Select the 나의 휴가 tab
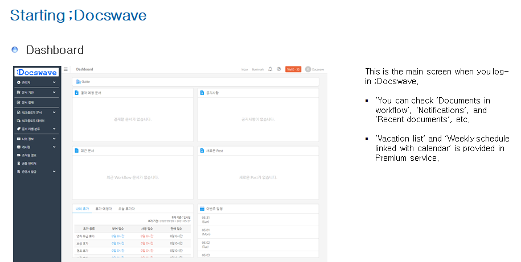This screenshot has width=521, height=262. click(x=83, y=209)
